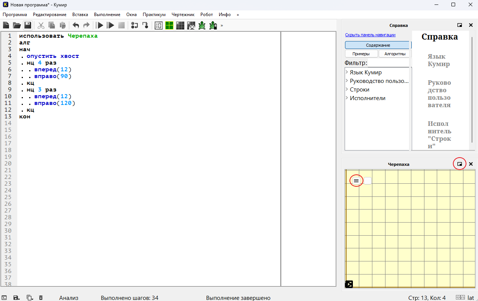The width and height of the screenshot is (478, 301).
Task: Click the Скрыть панель навигации link
Action: click(370, 35)
